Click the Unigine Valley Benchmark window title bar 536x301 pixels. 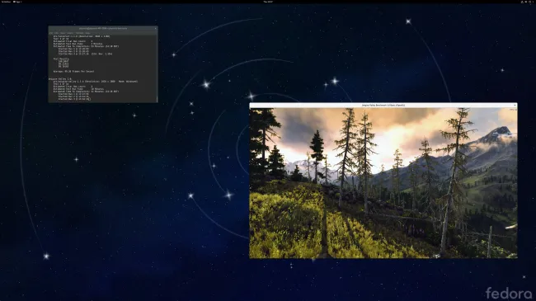click(x=383, y=105)
